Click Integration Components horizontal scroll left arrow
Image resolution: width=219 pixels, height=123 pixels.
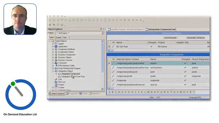(109, 88)
